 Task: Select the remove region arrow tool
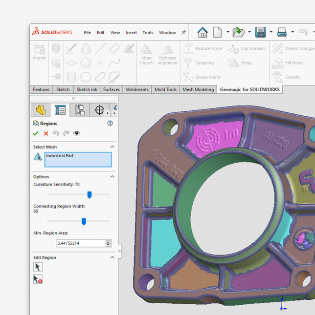click(x=38, y=279)
